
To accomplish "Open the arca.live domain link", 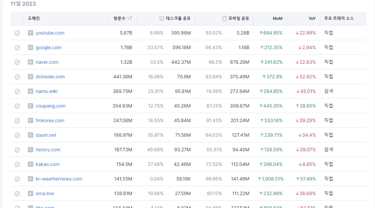I will [45, 193].
